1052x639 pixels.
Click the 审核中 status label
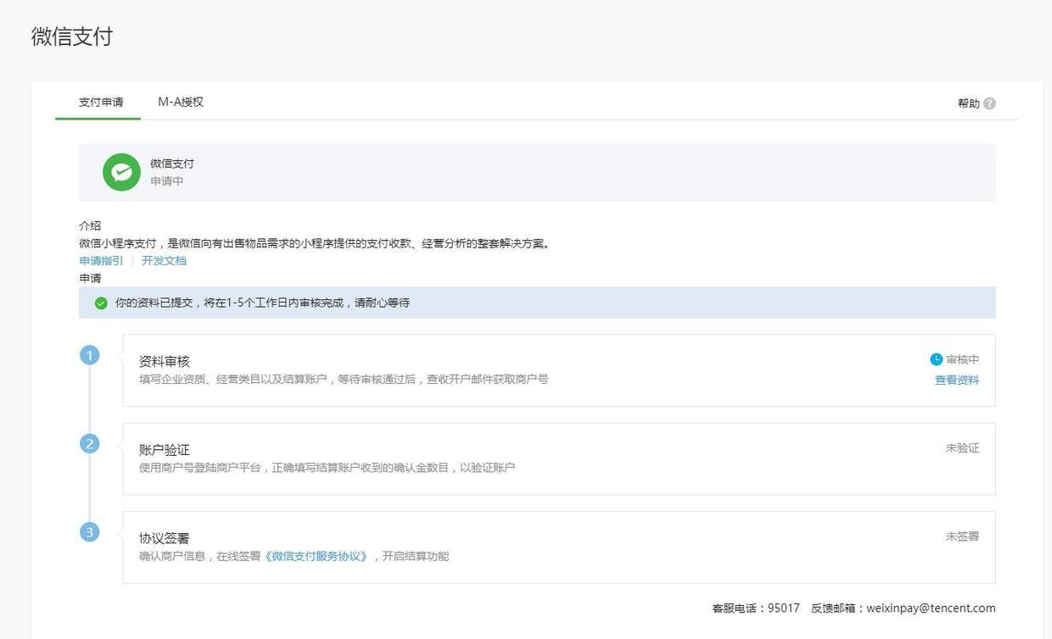(963, 359)
